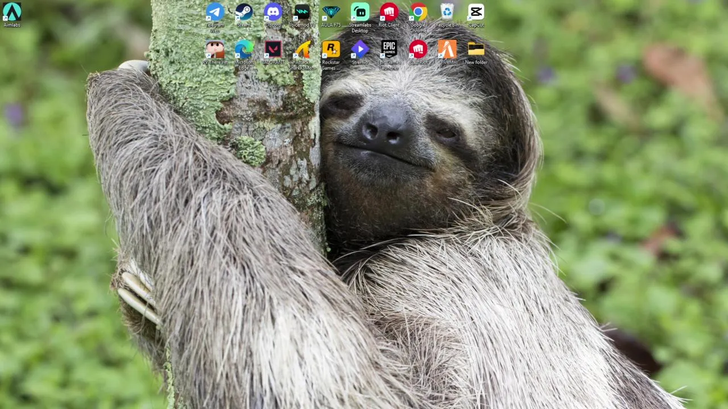Select the Microsoft Edge shortcut
The width and height of the screenshot is (728, 409).
click(x=244, y=55)
